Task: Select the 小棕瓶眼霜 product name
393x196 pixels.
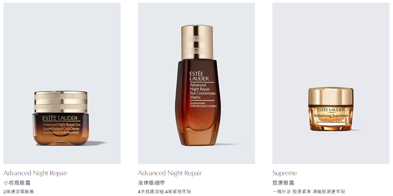Action: pos(17,183)
